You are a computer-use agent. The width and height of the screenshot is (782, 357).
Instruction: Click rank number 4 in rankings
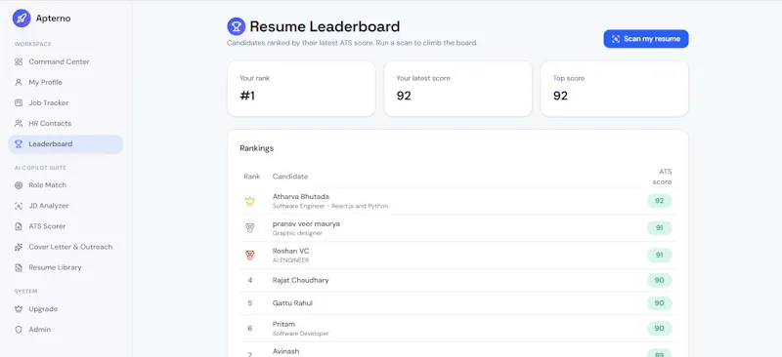(x=250, y=280)
